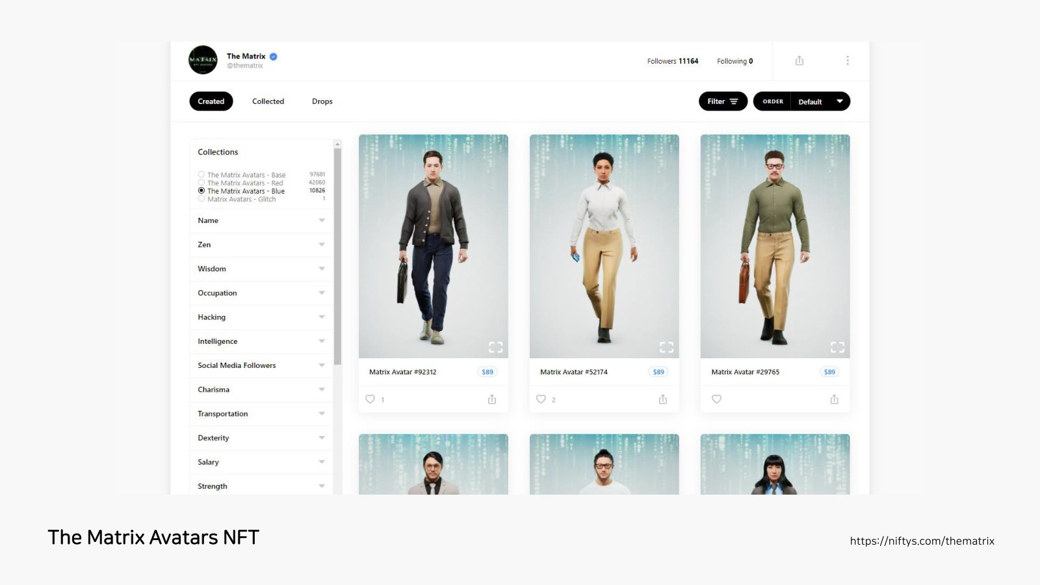The height and width of the screenshot is (585, 1040).
Task: Expand the Charisma filter section
Action: point(261,389)
